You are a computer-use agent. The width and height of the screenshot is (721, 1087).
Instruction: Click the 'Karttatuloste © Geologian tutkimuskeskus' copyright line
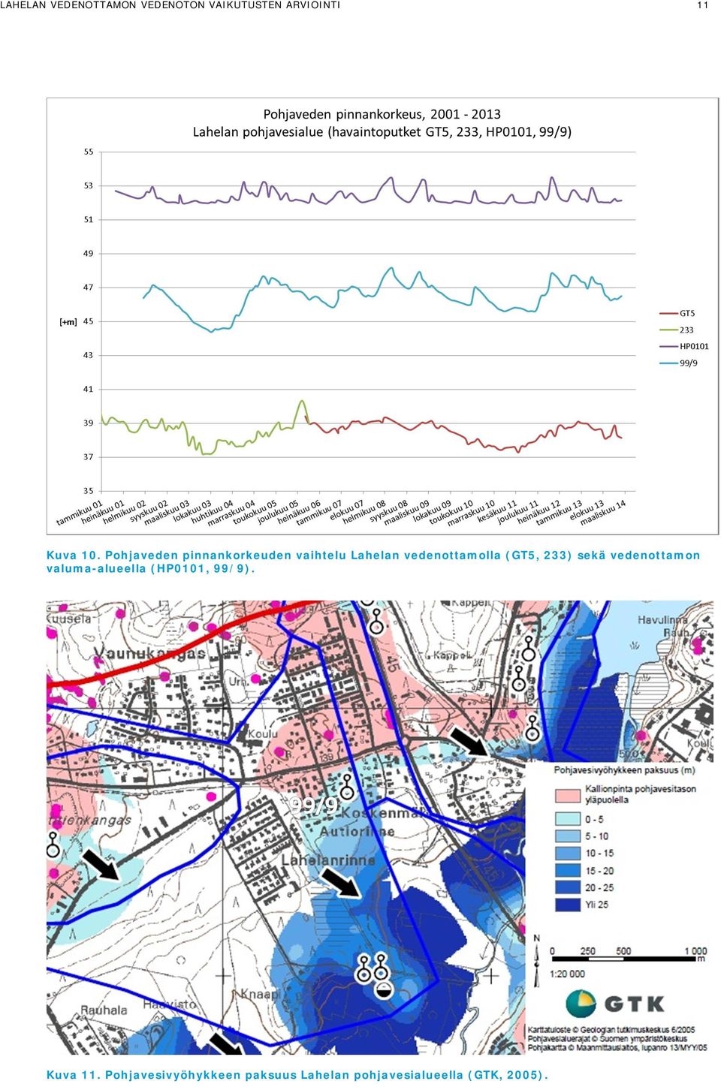(x=611, y=1030)
